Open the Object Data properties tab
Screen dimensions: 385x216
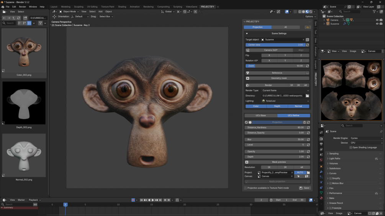321,193
